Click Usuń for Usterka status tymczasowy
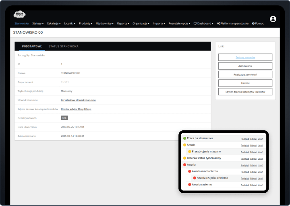The image size is (290, 206). [261, 159]
